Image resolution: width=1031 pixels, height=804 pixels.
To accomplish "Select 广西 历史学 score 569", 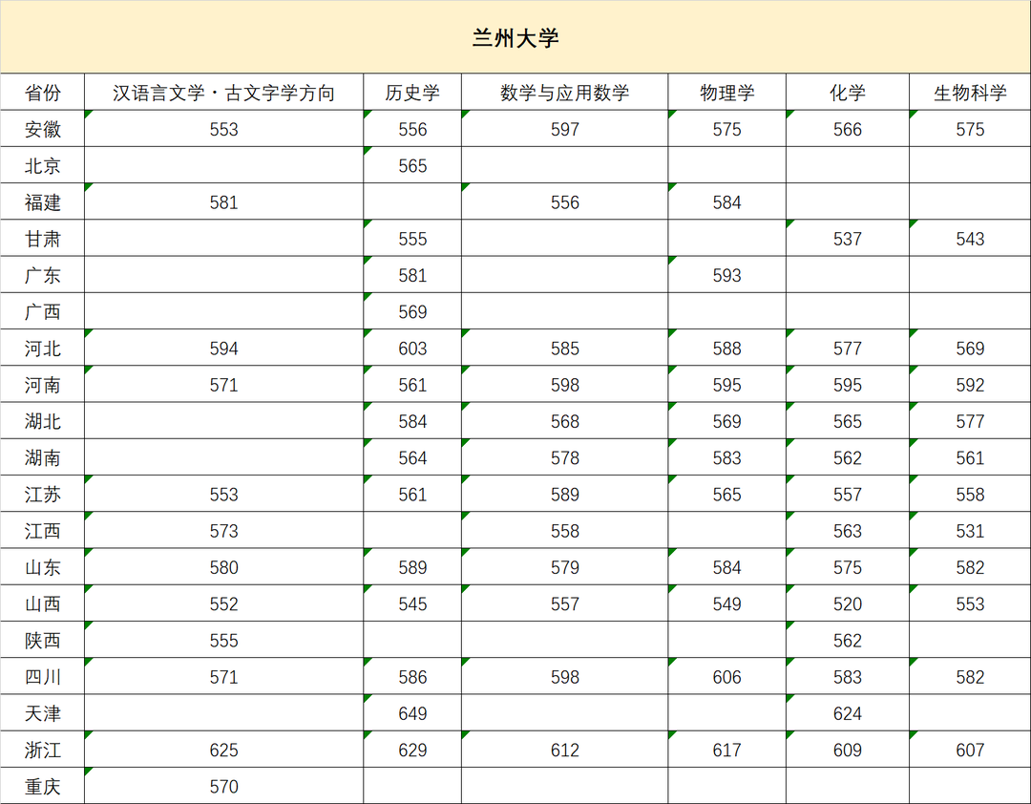I will click(412, 311).
